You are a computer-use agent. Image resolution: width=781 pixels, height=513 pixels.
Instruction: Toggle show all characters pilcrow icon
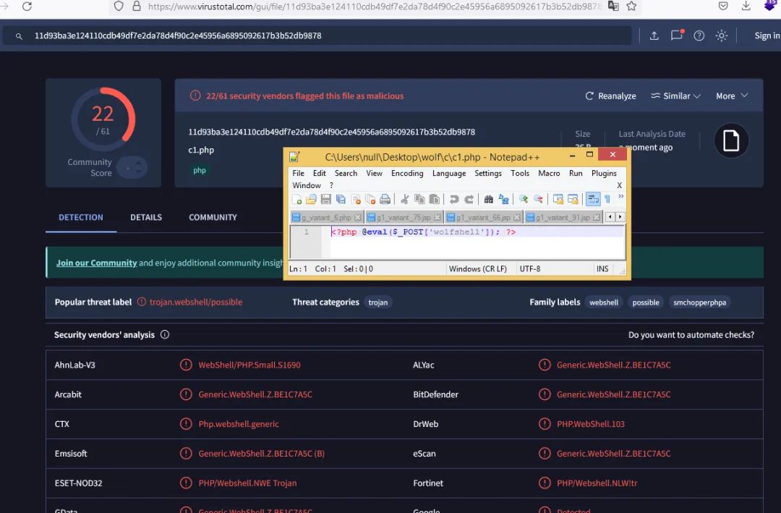coord(607,200)
